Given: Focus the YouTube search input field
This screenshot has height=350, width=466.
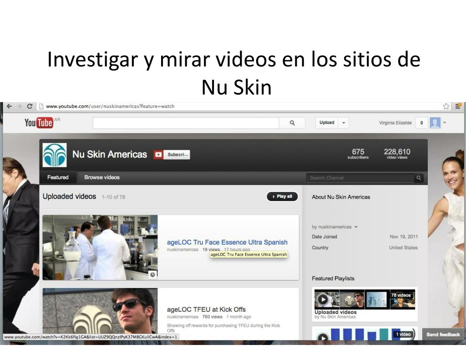Looking at the screenshot, I should [186, 123].
